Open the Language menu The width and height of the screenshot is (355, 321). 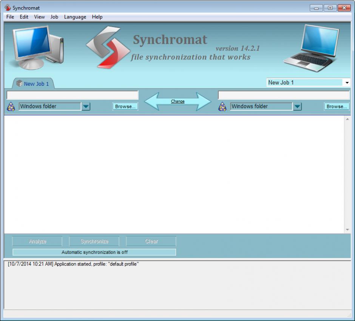point(75,17)
